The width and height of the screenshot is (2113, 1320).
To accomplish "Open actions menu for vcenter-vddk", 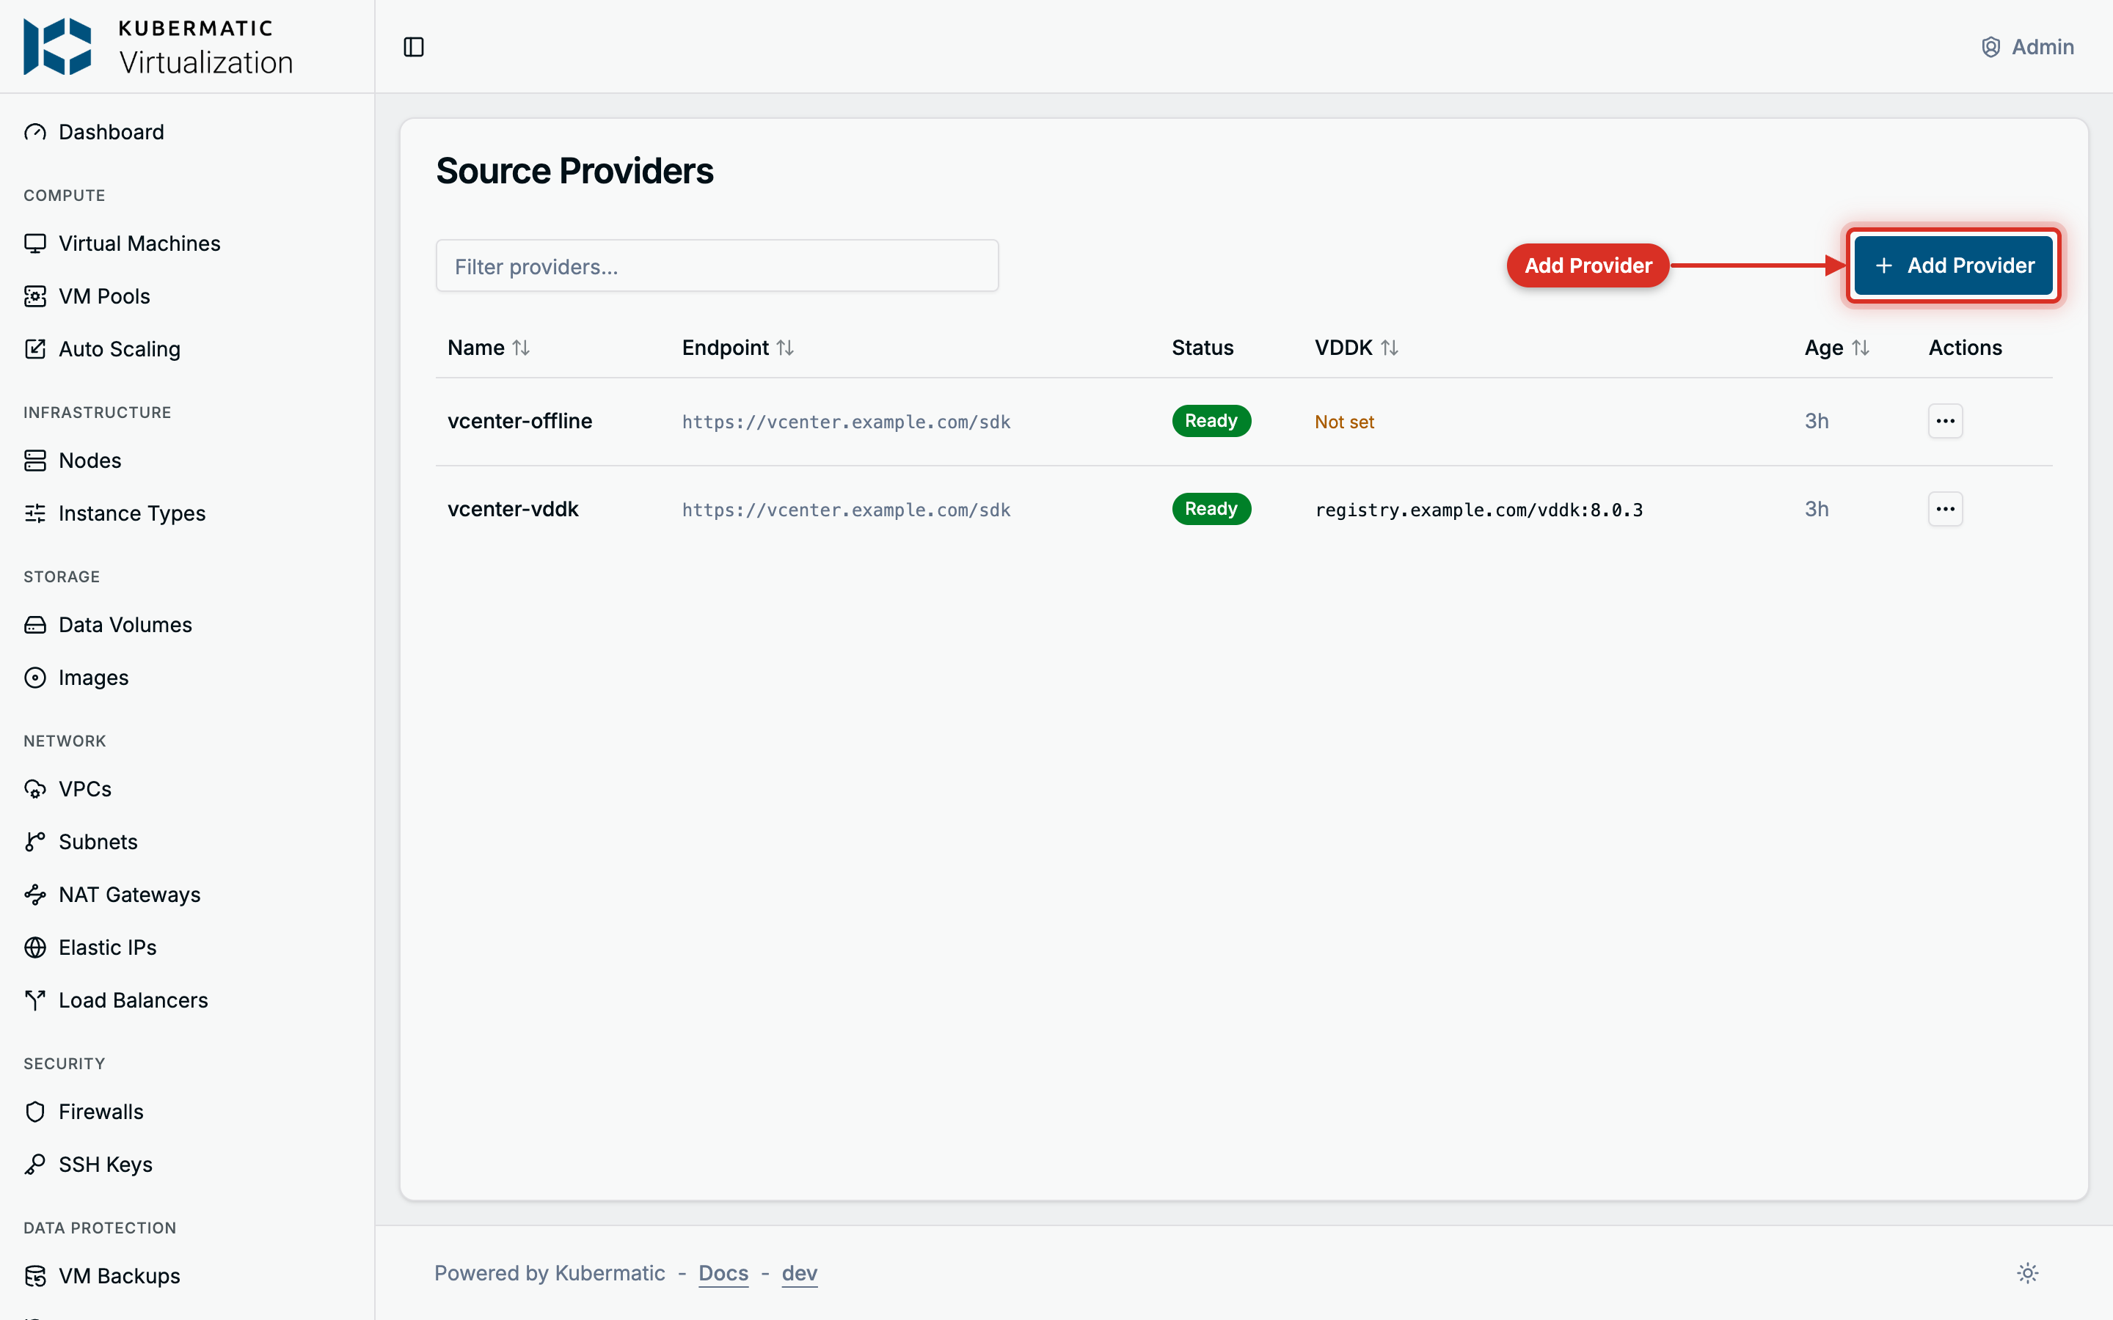I will pyautogui.click(x=1946, y=509).
